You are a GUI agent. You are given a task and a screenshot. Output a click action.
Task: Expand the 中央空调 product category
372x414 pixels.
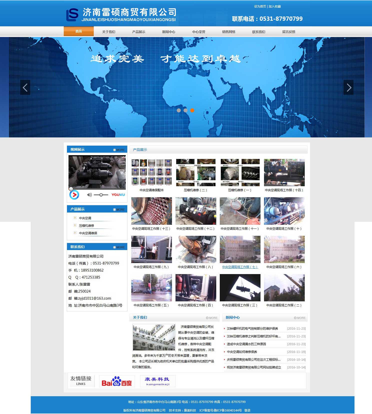pos(85,218)
